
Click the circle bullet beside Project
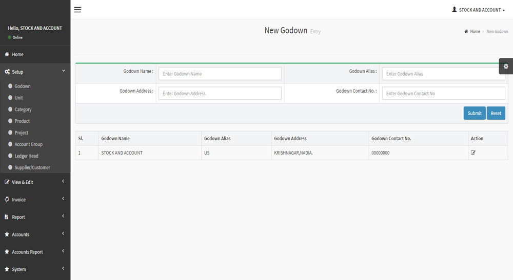pos(10,133)
